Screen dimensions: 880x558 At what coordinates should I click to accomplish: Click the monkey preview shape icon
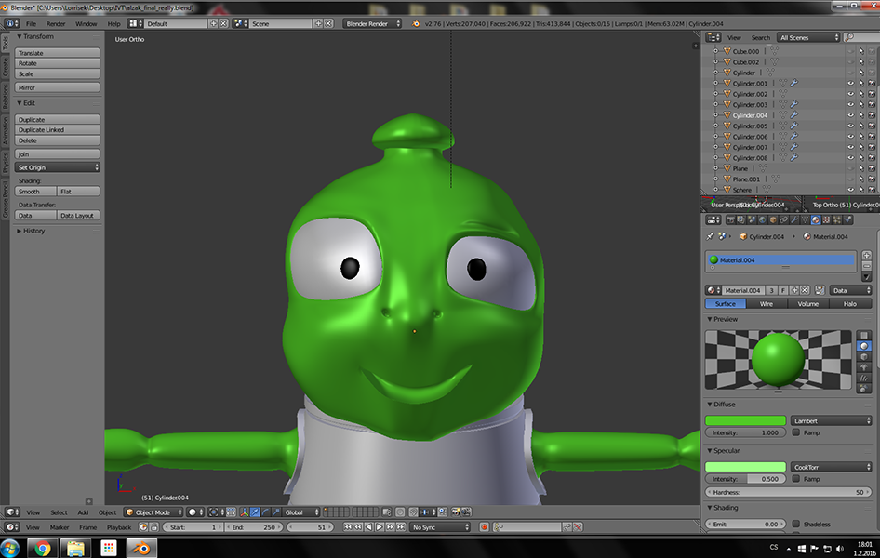864,366
